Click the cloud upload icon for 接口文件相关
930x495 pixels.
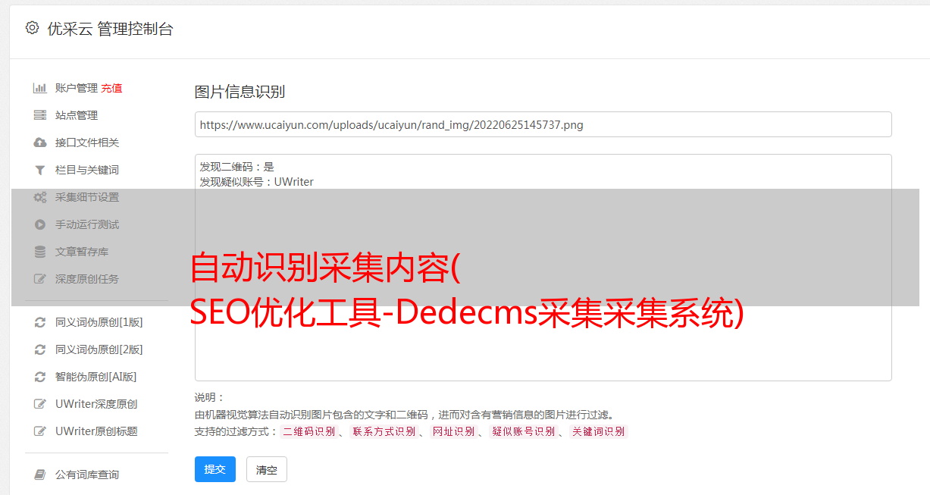pyautogui.click(x=40, y=143)
